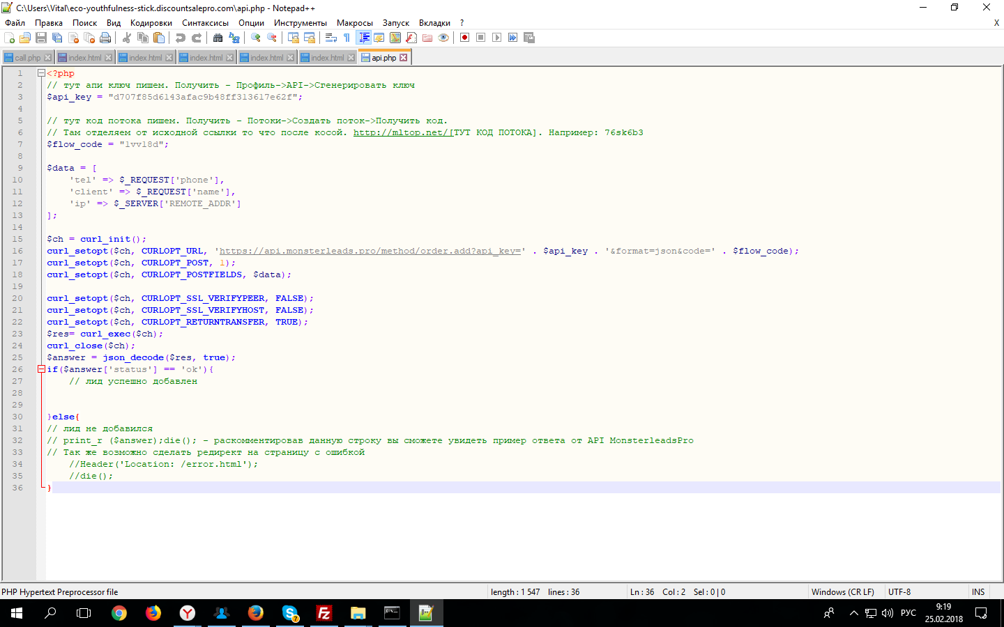Click the Save All toolbar icon
Screen dimensions: 1004x627
pyautogui.click(x=57, y=38)
